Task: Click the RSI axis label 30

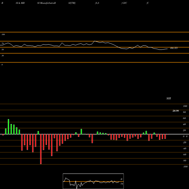Action: coord(3,56)
